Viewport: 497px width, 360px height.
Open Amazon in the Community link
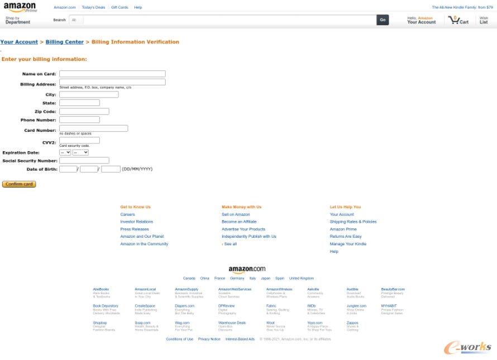(144, 244)
